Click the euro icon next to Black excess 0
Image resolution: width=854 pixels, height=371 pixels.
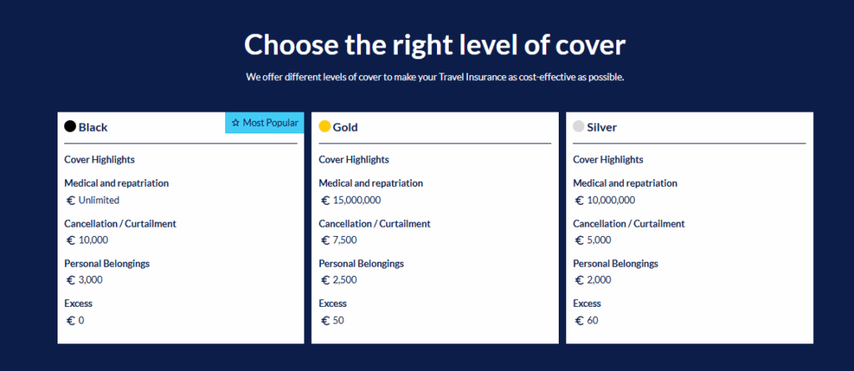point(71,320)
